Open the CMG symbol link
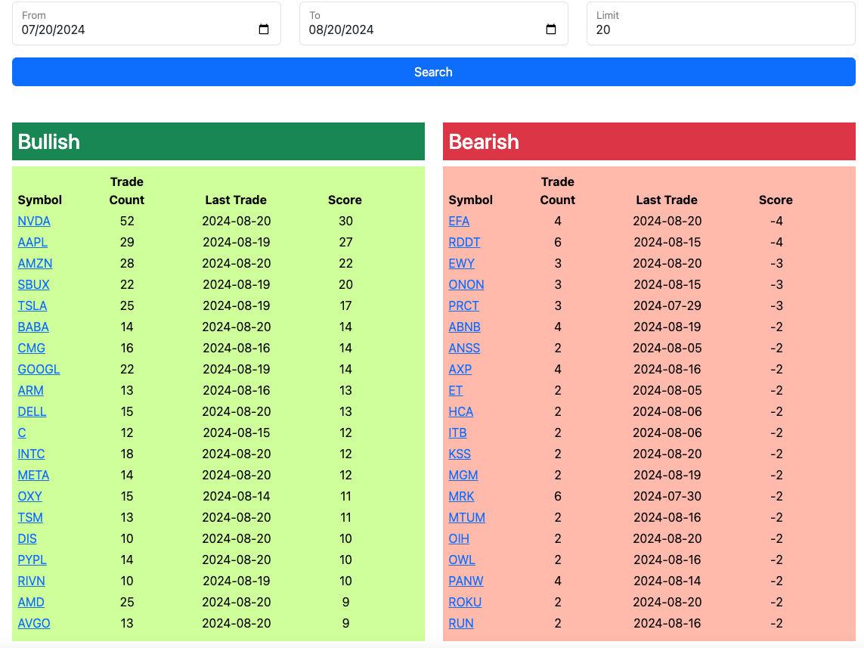Image resolution: width=864 pixels, height=648 pixels. point(32,349)
